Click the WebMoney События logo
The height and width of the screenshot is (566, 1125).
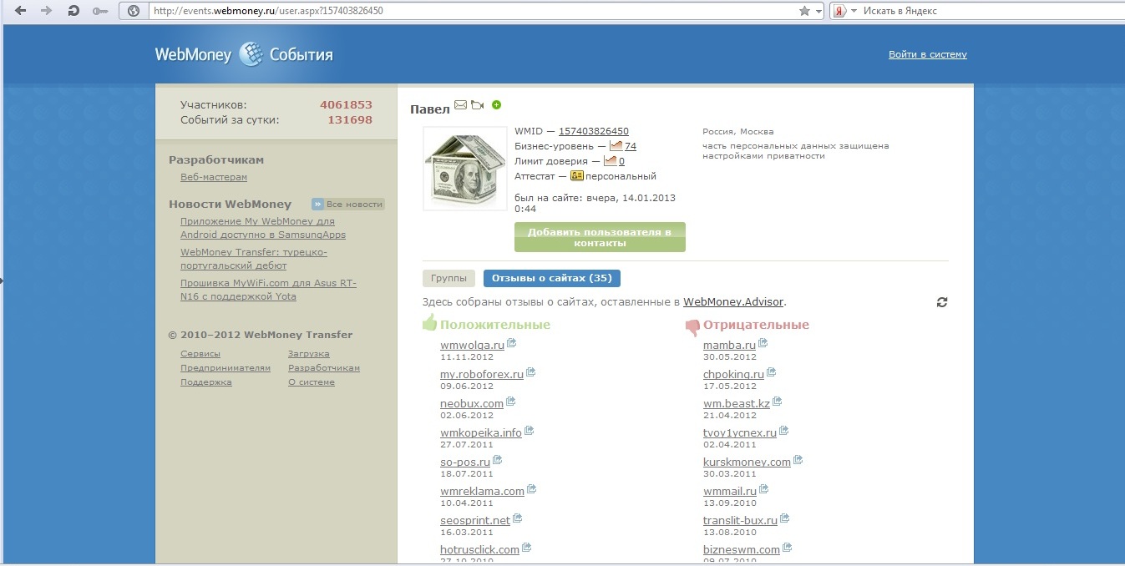[x=244, y=55]
